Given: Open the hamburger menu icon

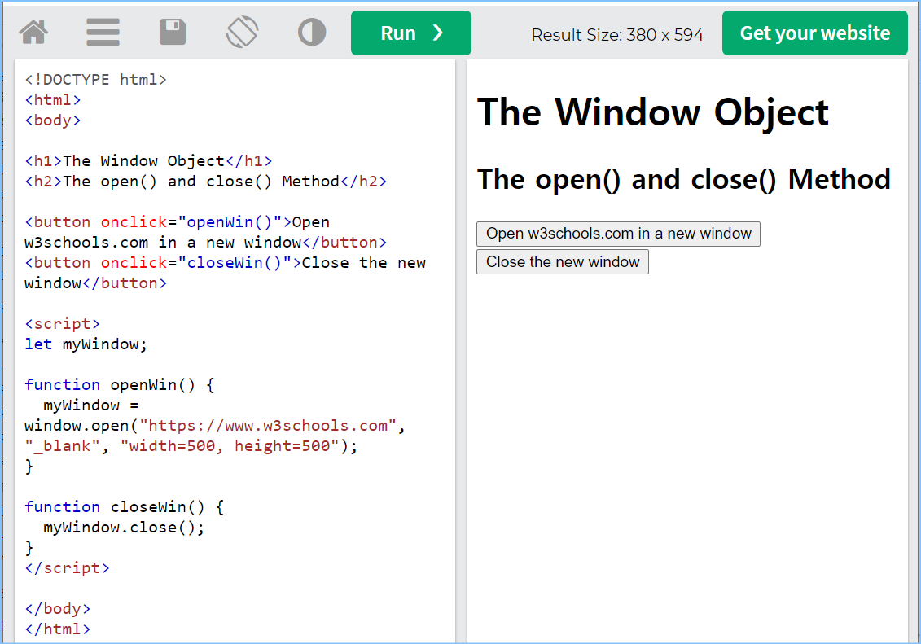Looking at the screenshot, I should tap(103, 33).
